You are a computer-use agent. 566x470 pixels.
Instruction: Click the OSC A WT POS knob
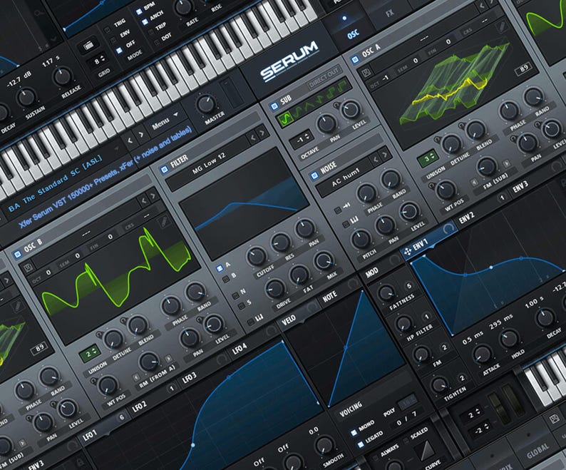pyautogui.click(x=446, y=189)
